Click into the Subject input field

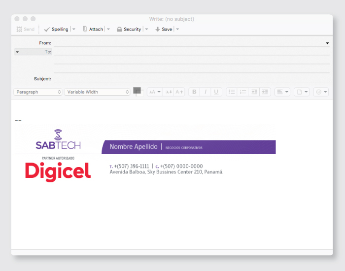[x=191, y=79]
